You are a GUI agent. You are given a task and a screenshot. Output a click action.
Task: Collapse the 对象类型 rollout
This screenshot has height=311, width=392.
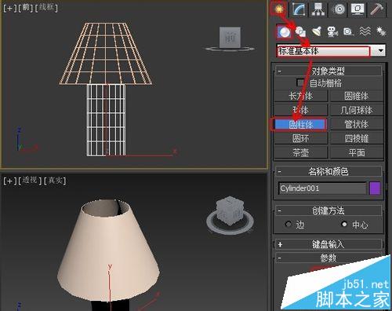[x=328, y=71]
